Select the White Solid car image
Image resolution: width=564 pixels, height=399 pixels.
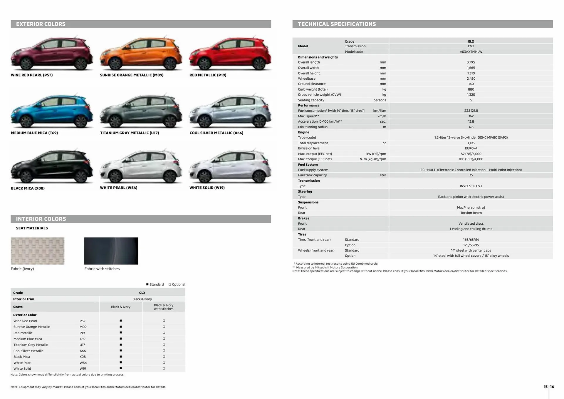pos(230,166)
